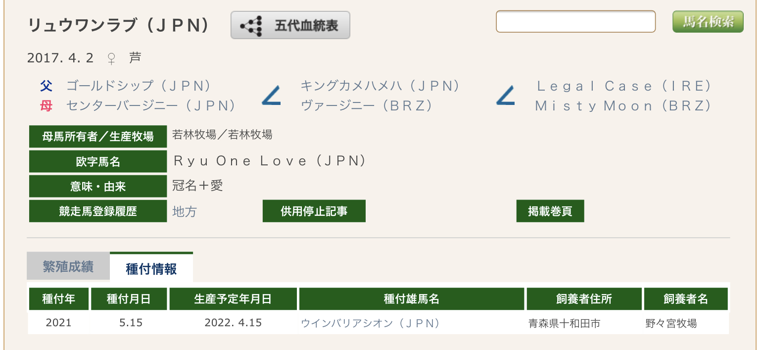The height and width of the screenshot is (350, 760).
Task: Open sire link ゴールドシップ (JPN)
Action: coord(139,86)
